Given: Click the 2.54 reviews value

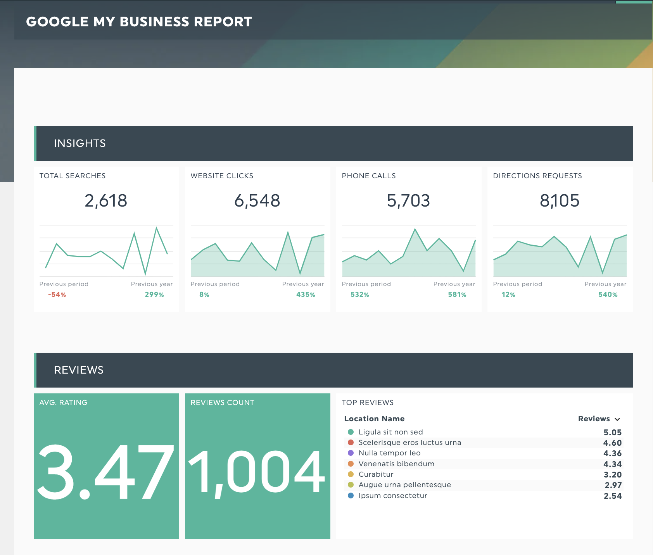Looking at the screenshot, I should (613, 496).
